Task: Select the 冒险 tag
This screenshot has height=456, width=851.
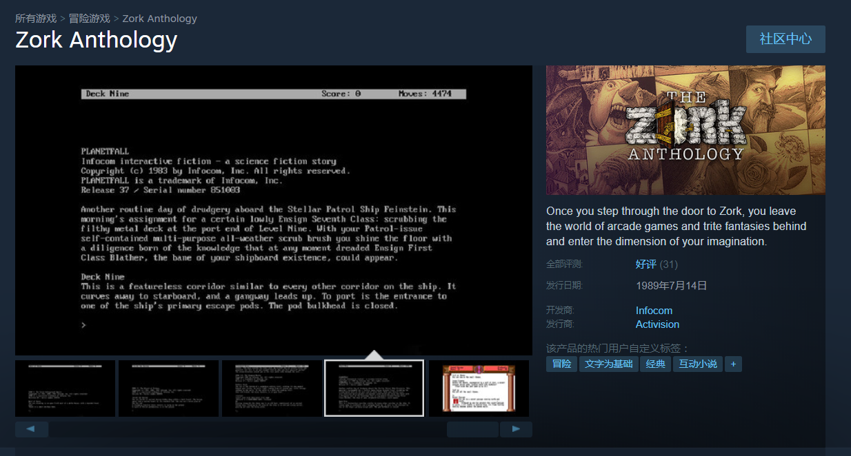Action: [561, 364]
